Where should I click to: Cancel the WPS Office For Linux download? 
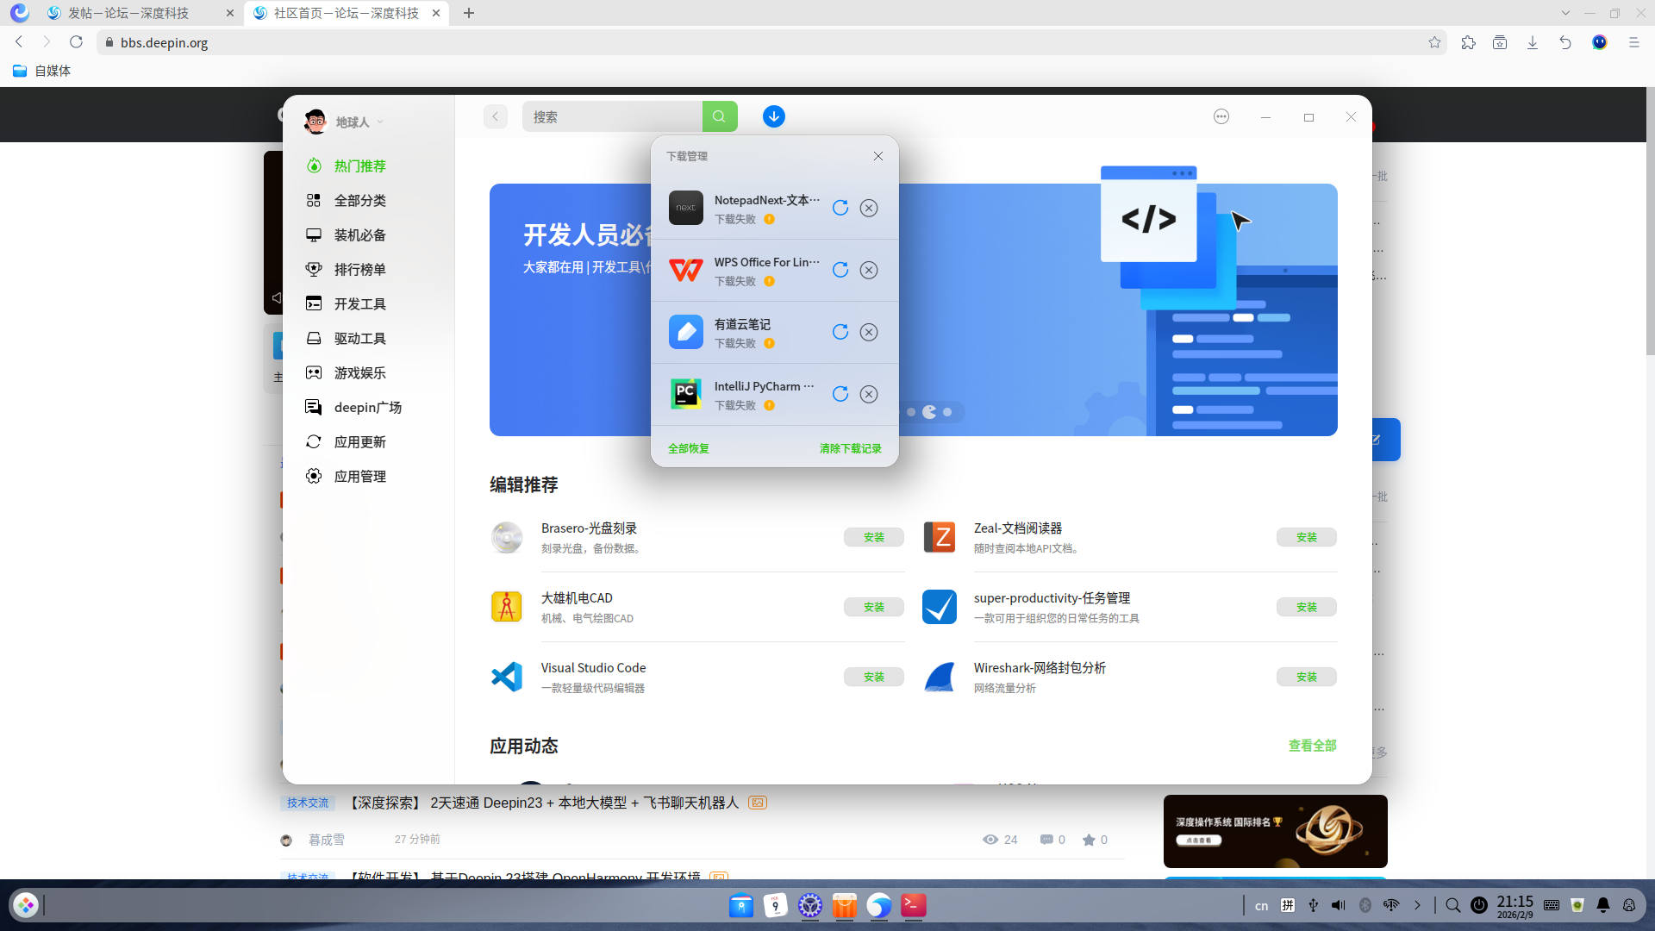868,270
